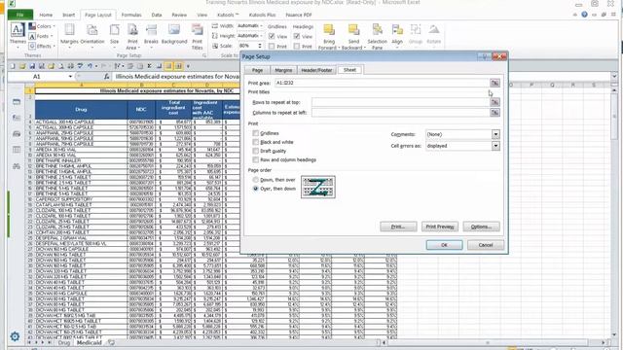Open the Margins icon in Page Setup group

click(x=69, y=30)
